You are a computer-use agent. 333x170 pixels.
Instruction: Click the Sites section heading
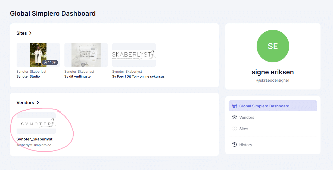pos(22,33)
